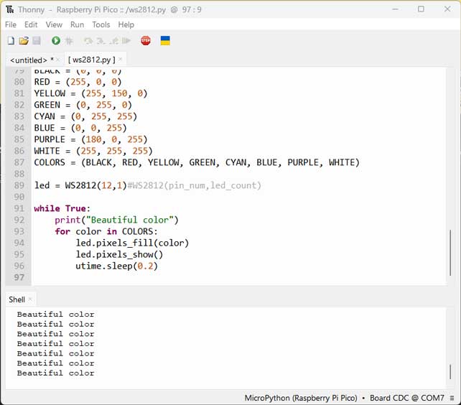The width and height of the screenshot is (461, 405).
Task: Click the PURPLE = (180, 0, 255) line
Action: [90, 139]
